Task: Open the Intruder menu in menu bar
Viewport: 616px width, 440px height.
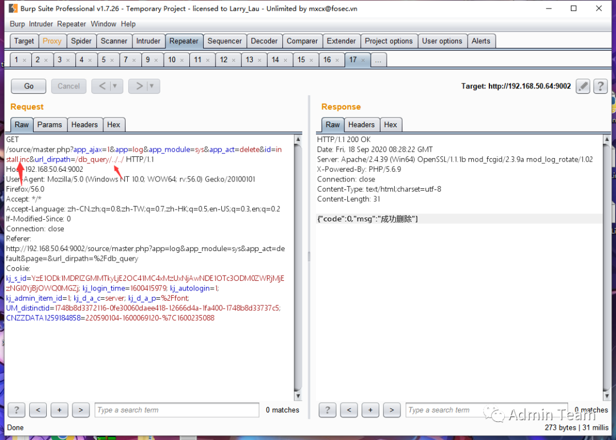Action: pyautogui.click(x=41, y=24)
